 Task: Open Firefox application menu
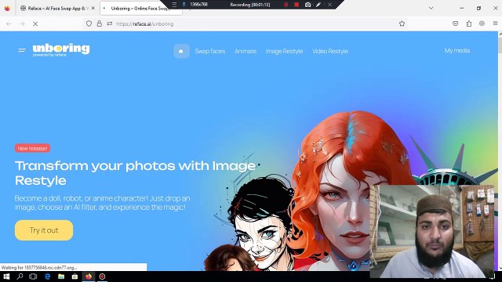click(x=495, y=23)
